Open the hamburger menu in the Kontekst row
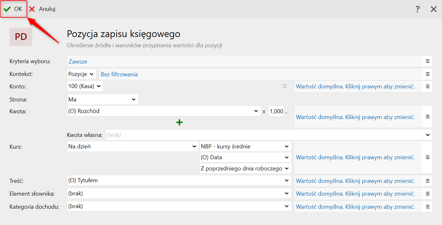 (x=428, y=74)
